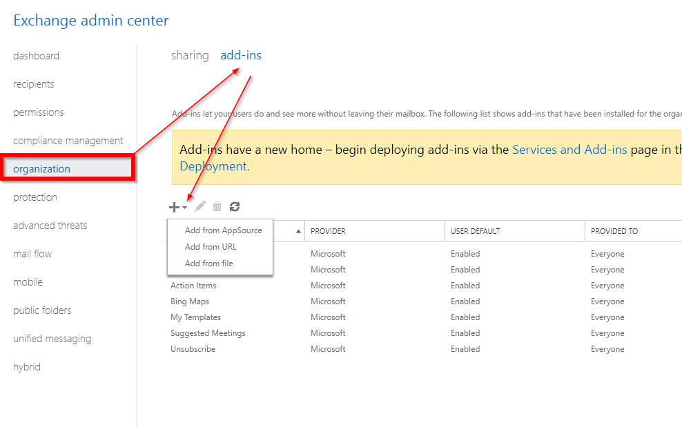Image resolution: width=682 pixels, height=427 pixels.
Task: Click the refresh icon in toolbar
Action: [235, 206]
